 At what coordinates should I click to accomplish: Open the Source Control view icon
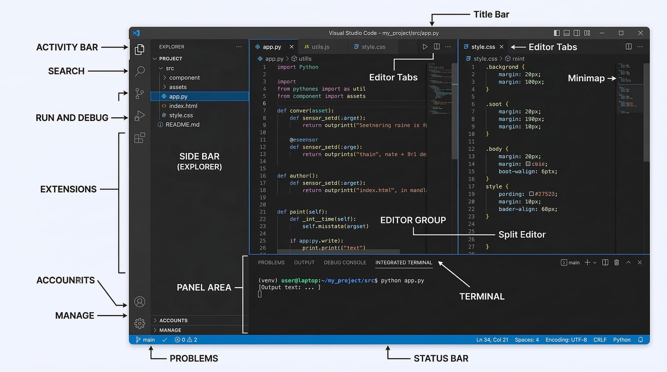[x=140, y=94]
